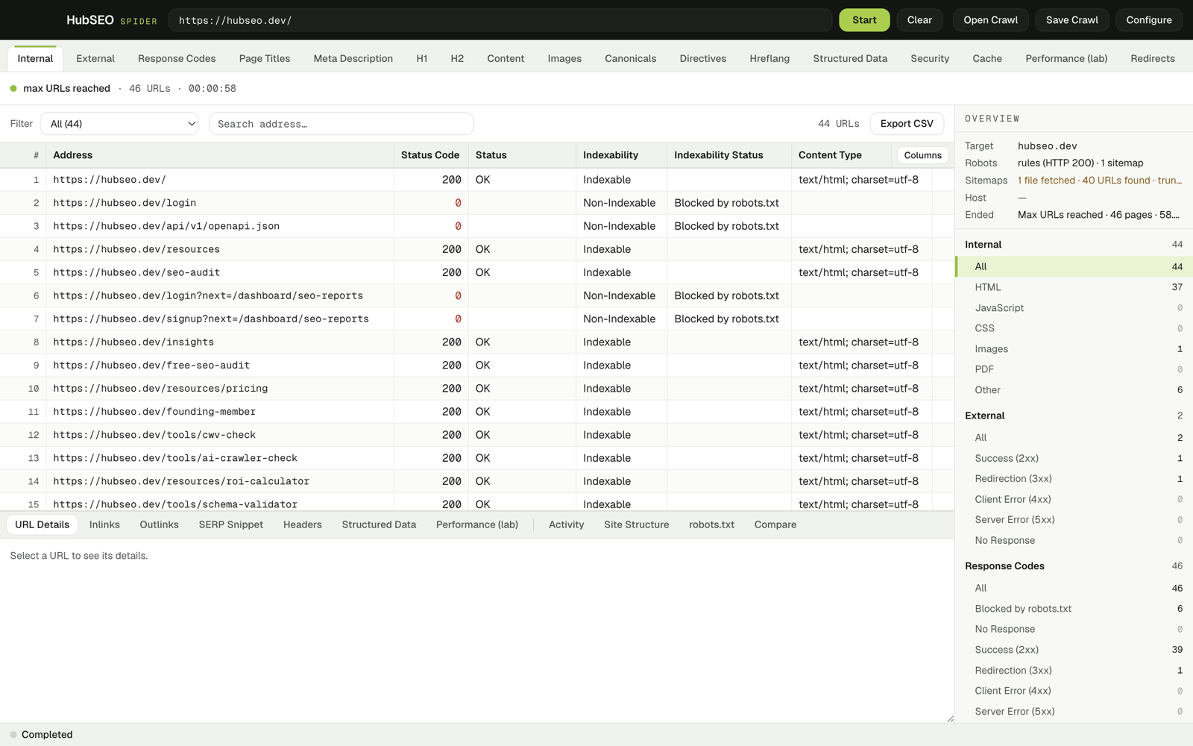Select the Meta Description tab

[x=353, y=59]
